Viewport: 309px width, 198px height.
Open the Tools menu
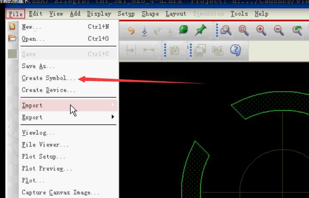tap(239, 14)
